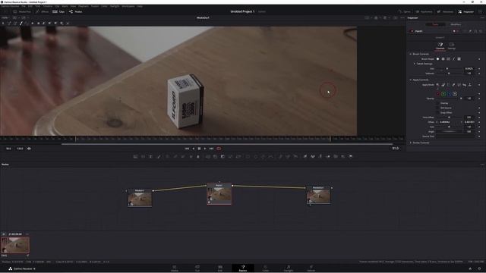486x273 pixels.
Task: Add a Blur node from toolbar
Action: [x=198, y=157]
